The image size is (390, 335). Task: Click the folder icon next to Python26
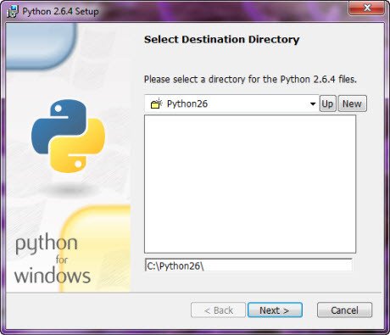click(x=156, y=103)
